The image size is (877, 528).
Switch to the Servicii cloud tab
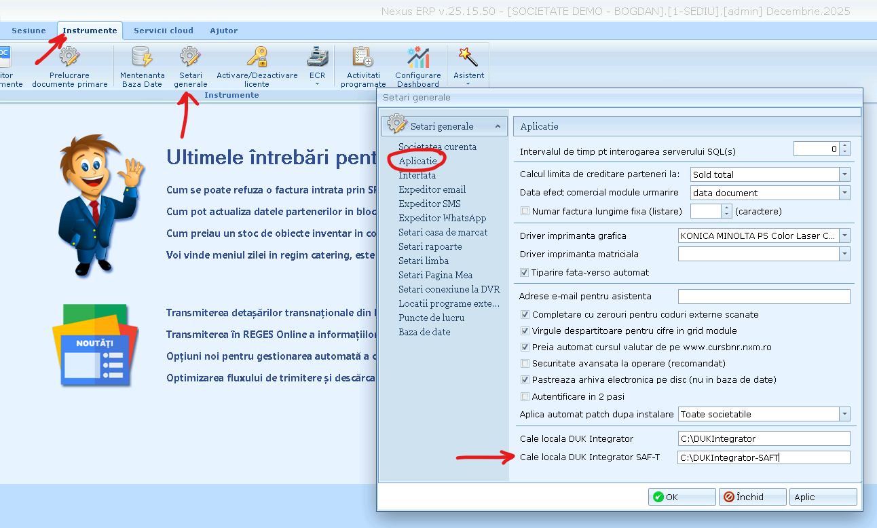pyautogui.click(x=164, y=31)
